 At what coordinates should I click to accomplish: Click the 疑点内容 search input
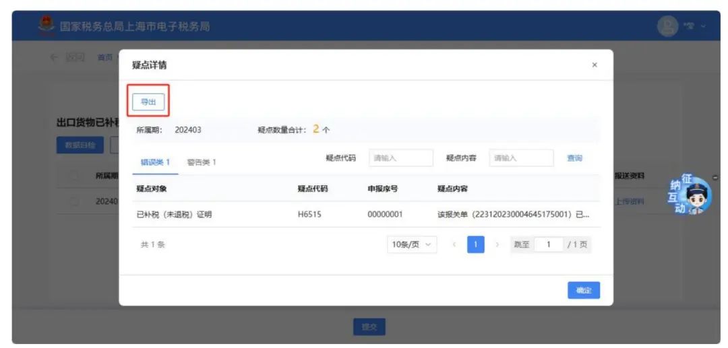(x=521, y=158)
